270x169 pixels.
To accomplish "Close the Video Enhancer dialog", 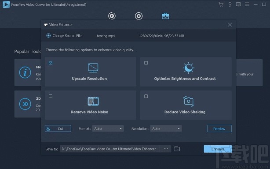I will click(x=230, y=25).
